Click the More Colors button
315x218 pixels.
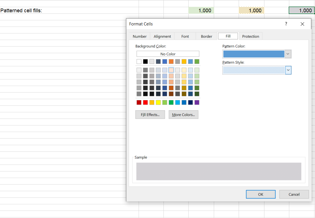click(x=183, y=115)
